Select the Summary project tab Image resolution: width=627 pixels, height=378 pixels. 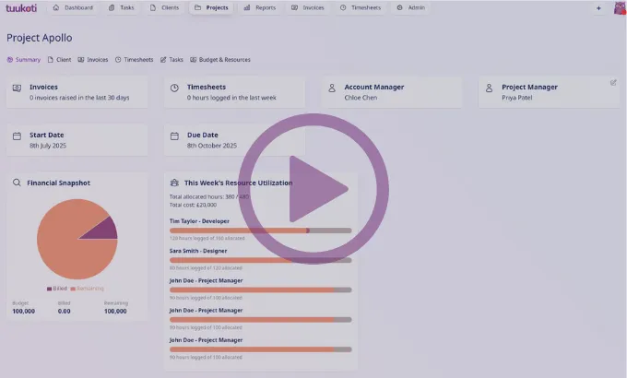[24, 60]
